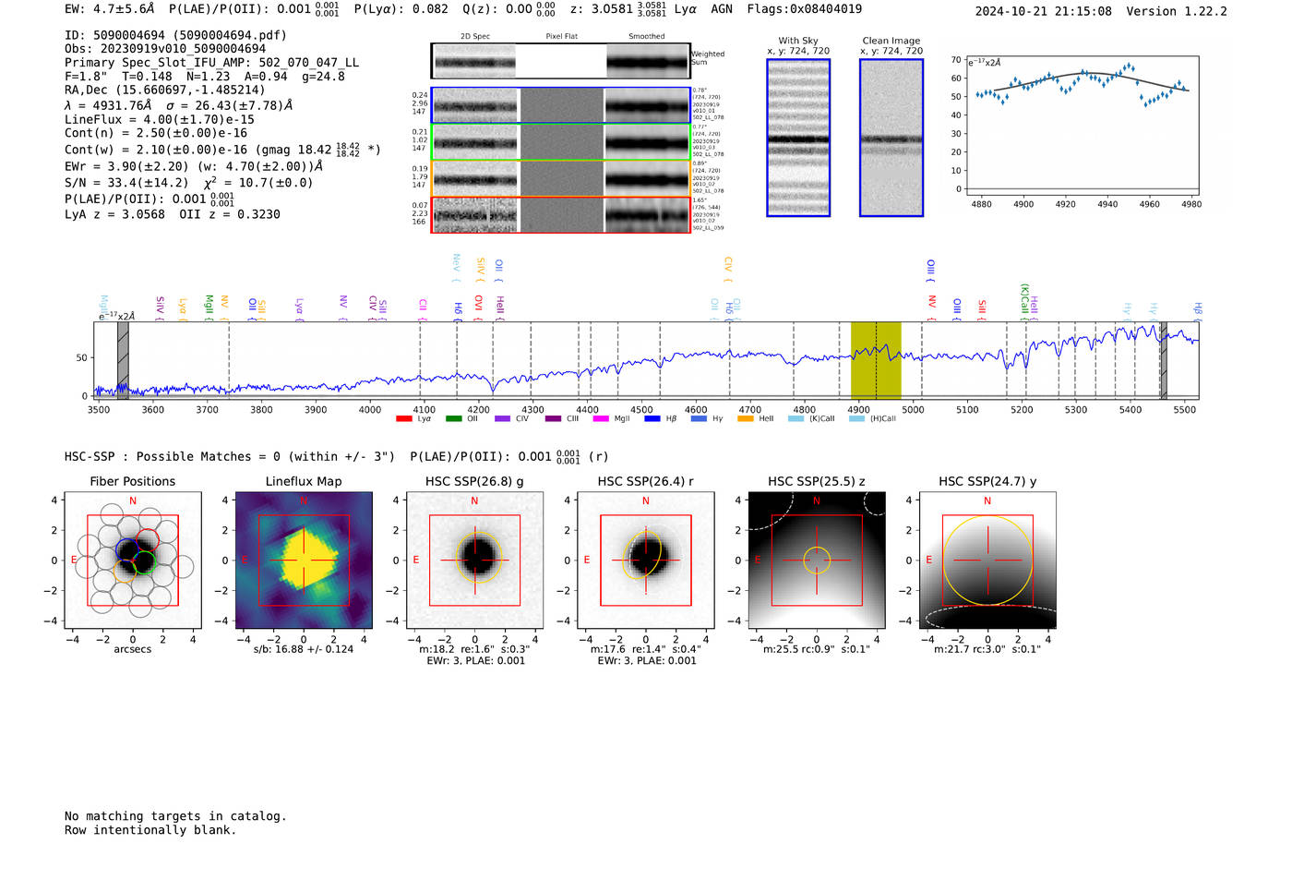Click the 'HSC-SSP : Possible Matches = 0' line

(230, 456)
